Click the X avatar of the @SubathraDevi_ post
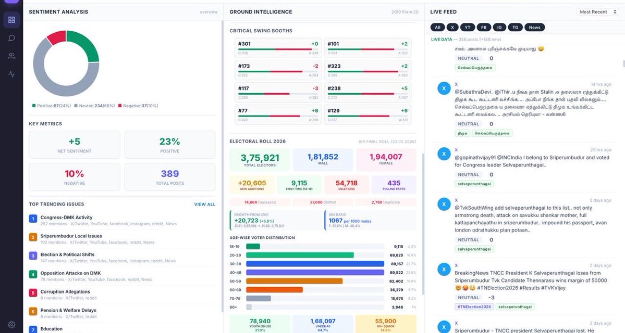Screen dimensions: 625x333 pos(444,88)
